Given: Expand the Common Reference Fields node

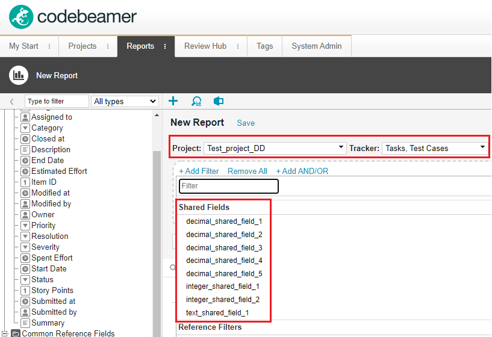Looking at the screenshot, I should pos(5,333).
